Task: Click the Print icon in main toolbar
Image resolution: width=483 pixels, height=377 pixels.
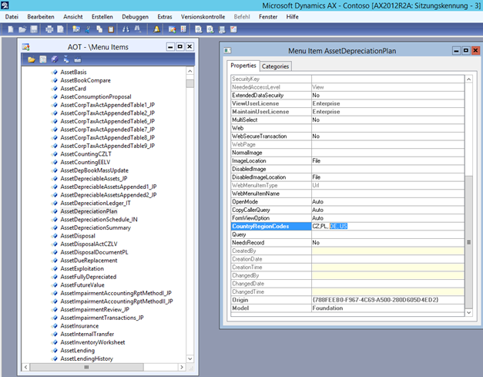Action: [49, 29]
